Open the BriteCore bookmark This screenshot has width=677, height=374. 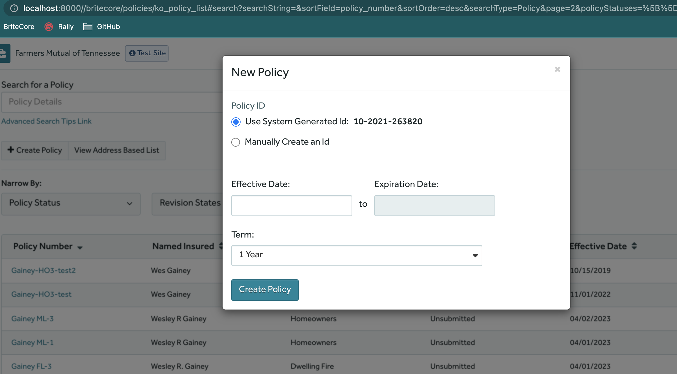click(19, 27)
